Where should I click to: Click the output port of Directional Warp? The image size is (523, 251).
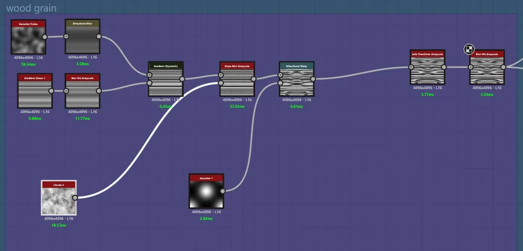pos(313,79)
